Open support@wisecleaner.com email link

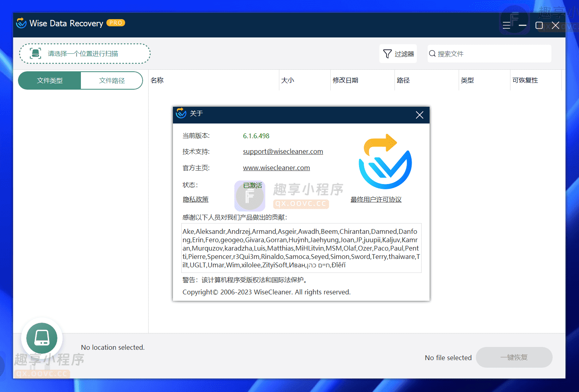[283, 151]
